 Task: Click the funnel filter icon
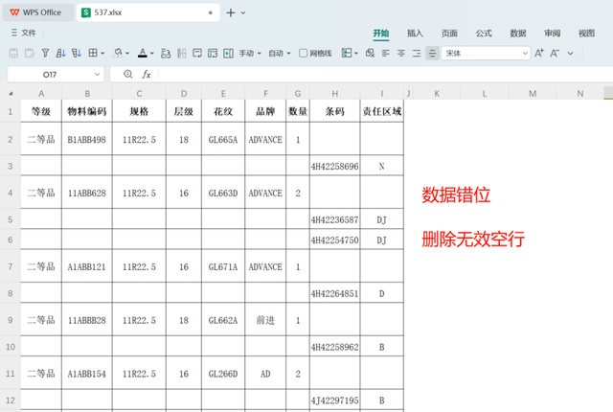[45, 53]
